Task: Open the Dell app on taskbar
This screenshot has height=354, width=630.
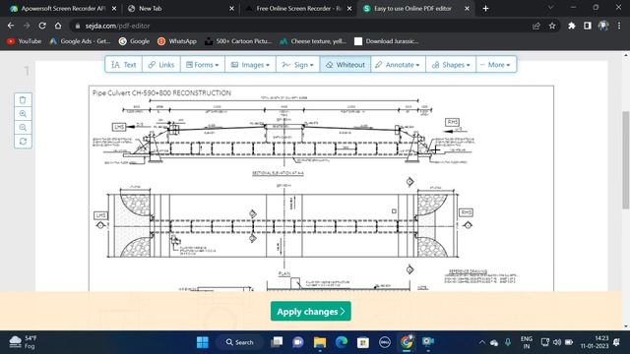Action: point(385,342)
